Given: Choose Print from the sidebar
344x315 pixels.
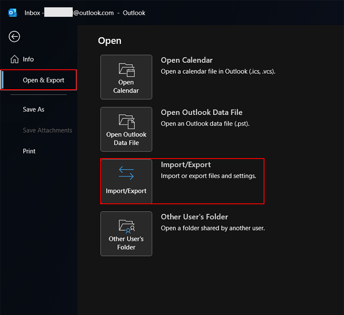Looking at the screenshot, I should pos(29,151).
